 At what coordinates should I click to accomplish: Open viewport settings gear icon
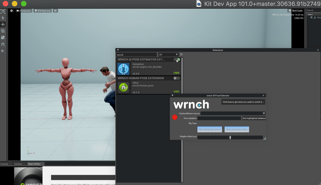11,11
